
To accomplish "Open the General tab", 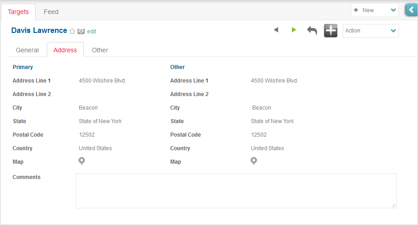I will (x=27, y=50).
